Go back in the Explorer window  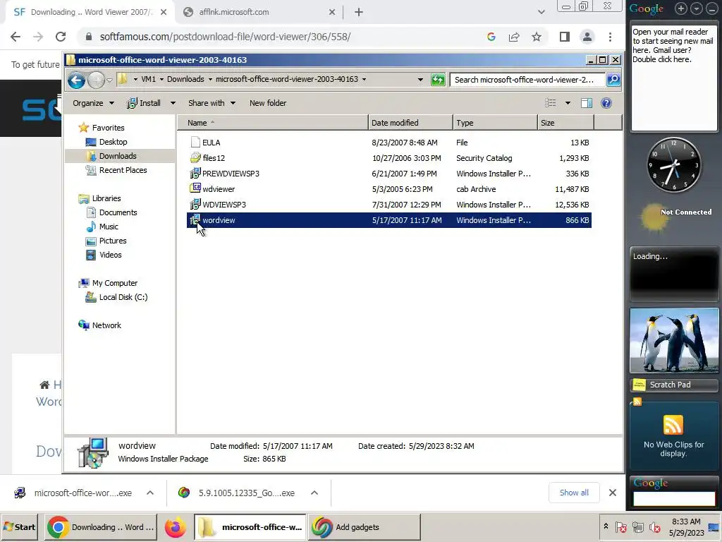click(76, 80)
